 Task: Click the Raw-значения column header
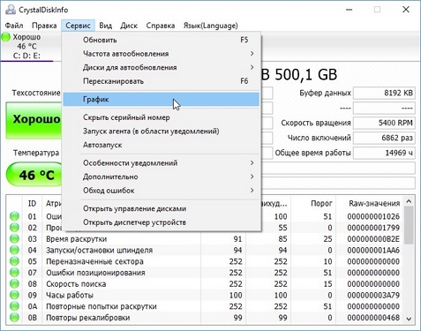click(374, 203)
